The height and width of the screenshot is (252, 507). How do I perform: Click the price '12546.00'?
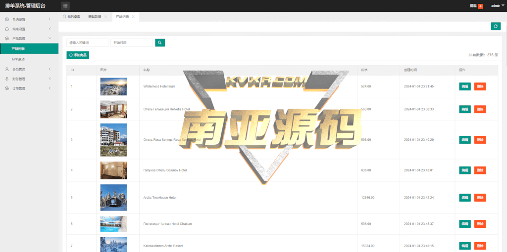pyautogui.click(x=368, y=198)
